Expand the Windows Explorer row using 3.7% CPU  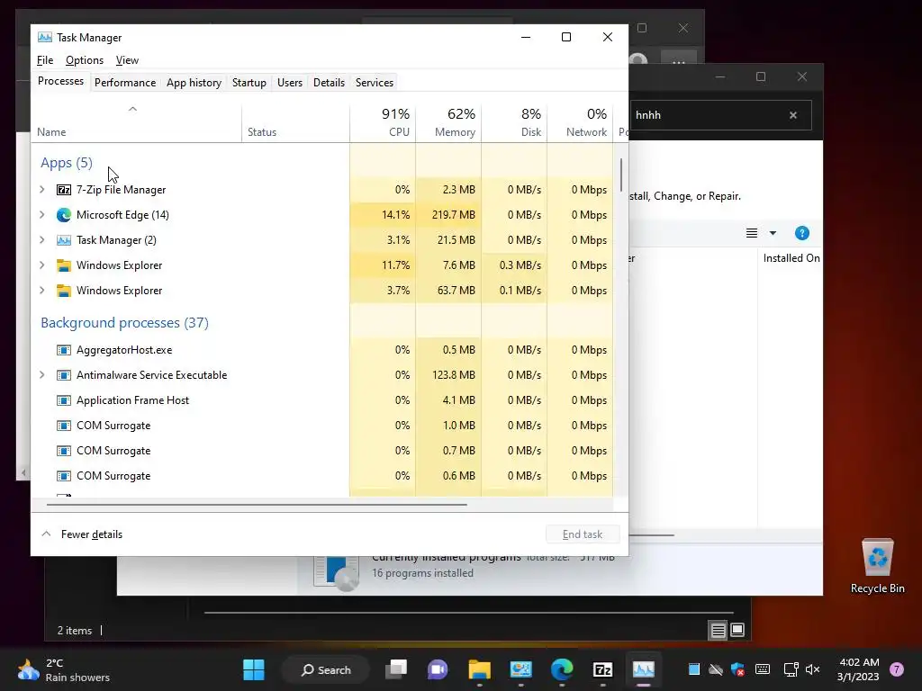pos(41,291)
